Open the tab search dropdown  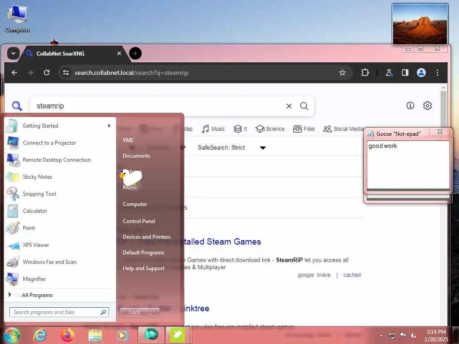point(13,53)
